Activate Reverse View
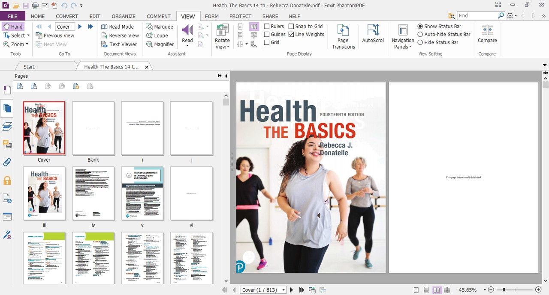549x295 pixels. (x=120, y=35)
